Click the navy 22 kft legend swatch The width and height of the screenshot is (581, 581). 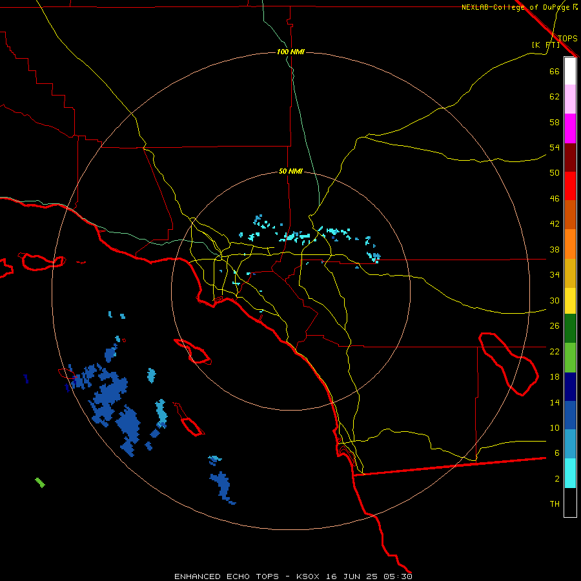(x=570, y=387)
